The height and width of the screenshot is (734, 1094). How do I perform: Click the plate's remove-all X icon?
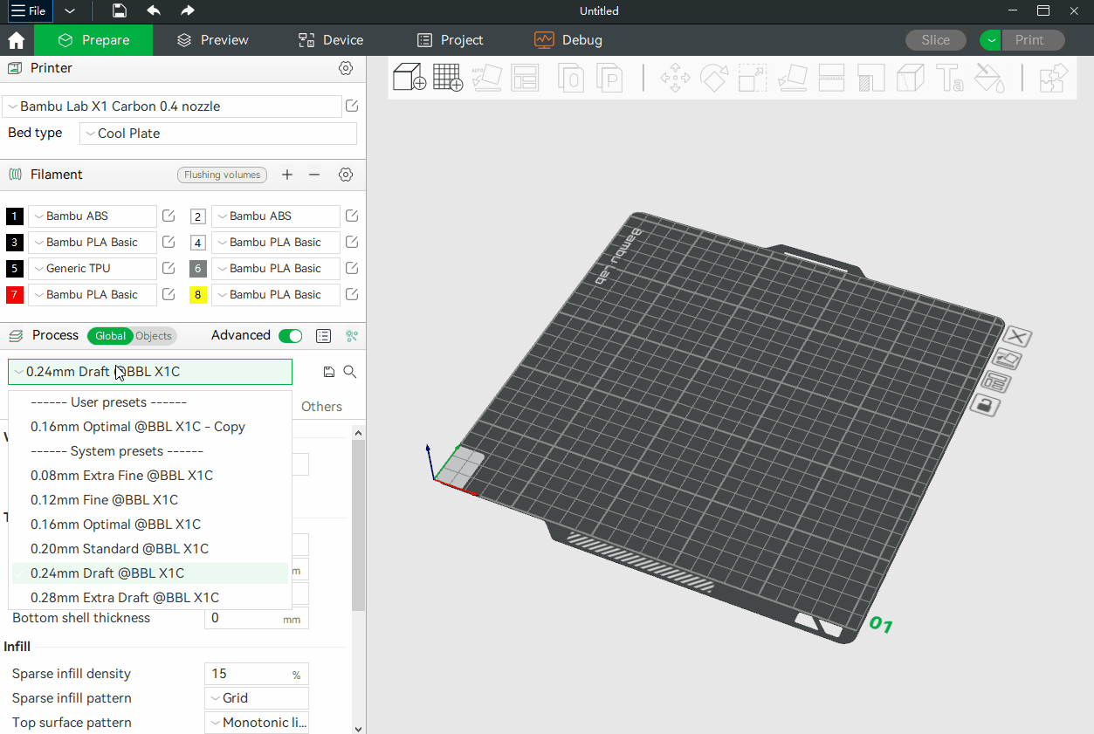click(x=1017, y=337)
